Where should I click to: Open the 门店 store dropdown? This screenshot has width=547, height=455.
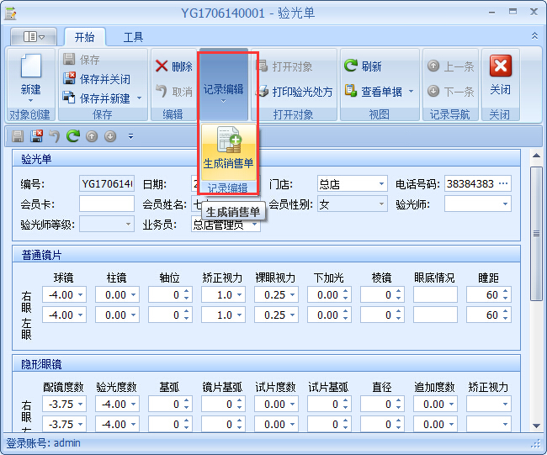pos(381,183)
